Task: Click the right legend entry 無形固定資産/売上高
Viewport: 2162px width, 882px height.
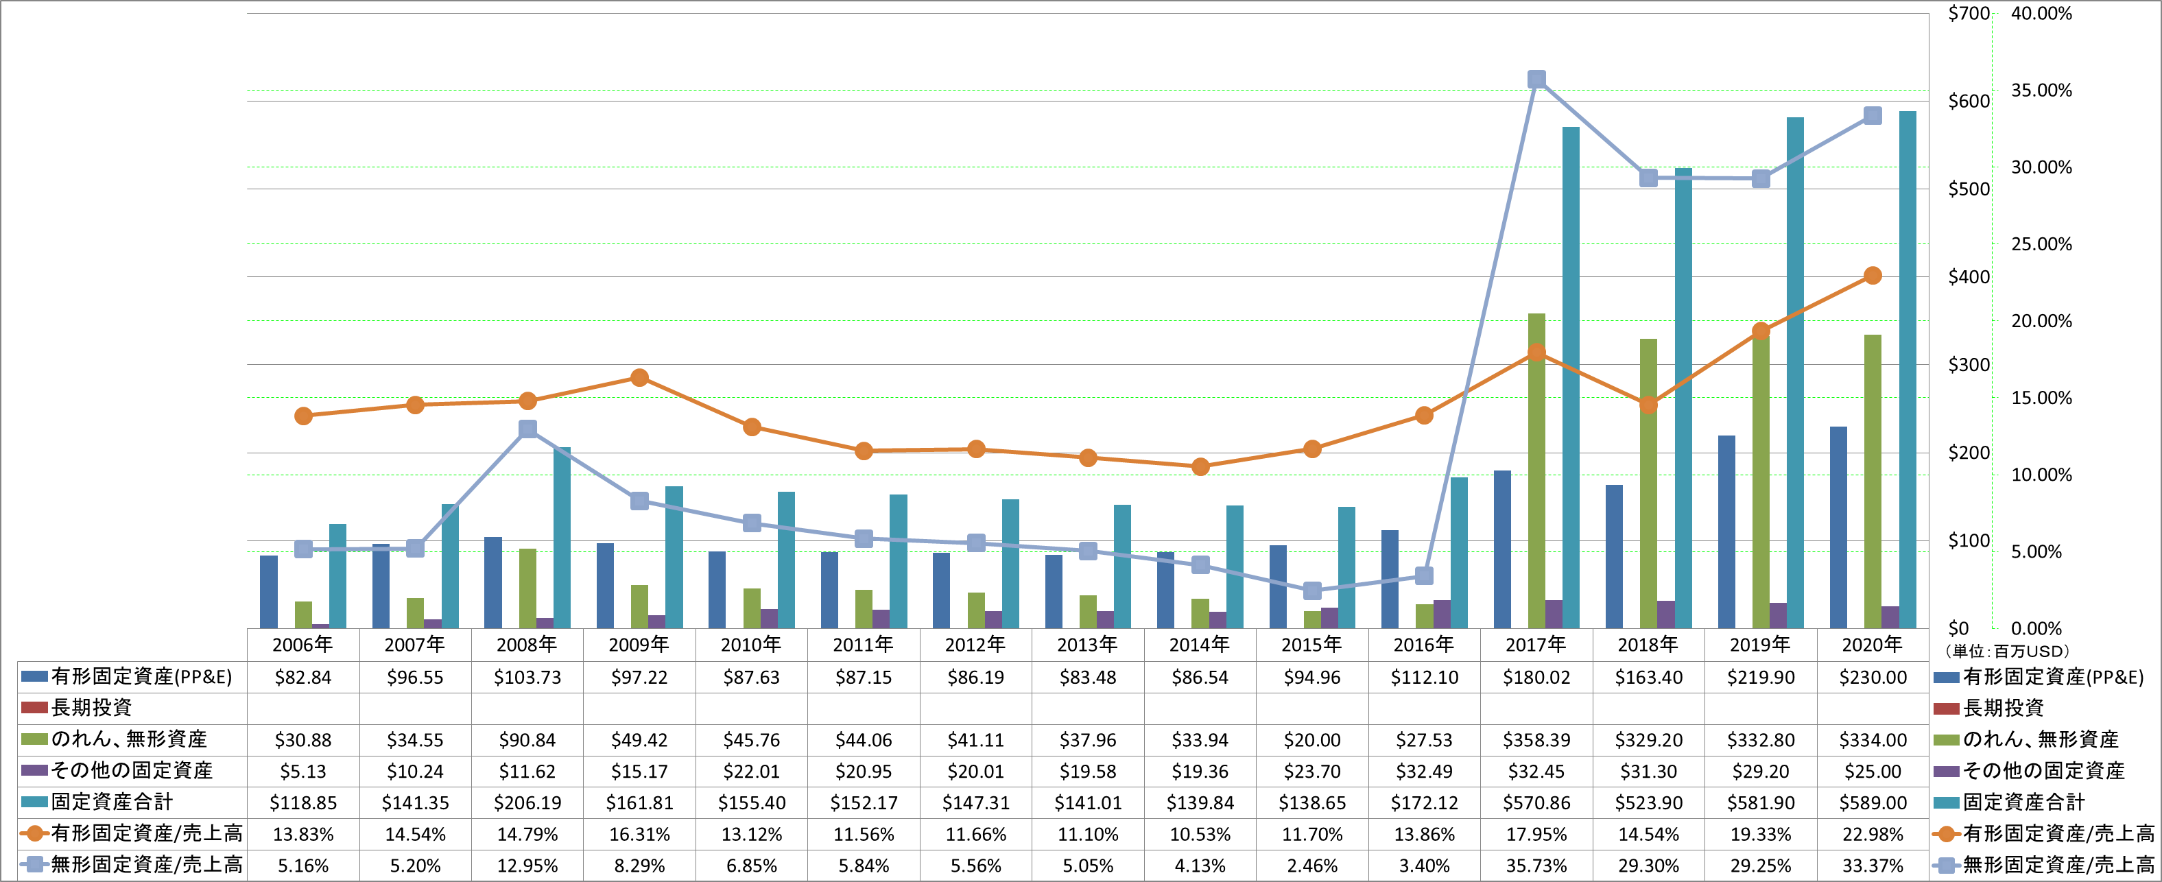Action: tap(2058, 864)
